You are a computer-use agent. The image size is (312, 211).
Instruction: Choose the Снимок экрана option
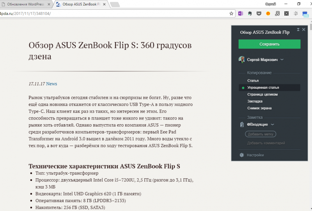click(259, 108)
